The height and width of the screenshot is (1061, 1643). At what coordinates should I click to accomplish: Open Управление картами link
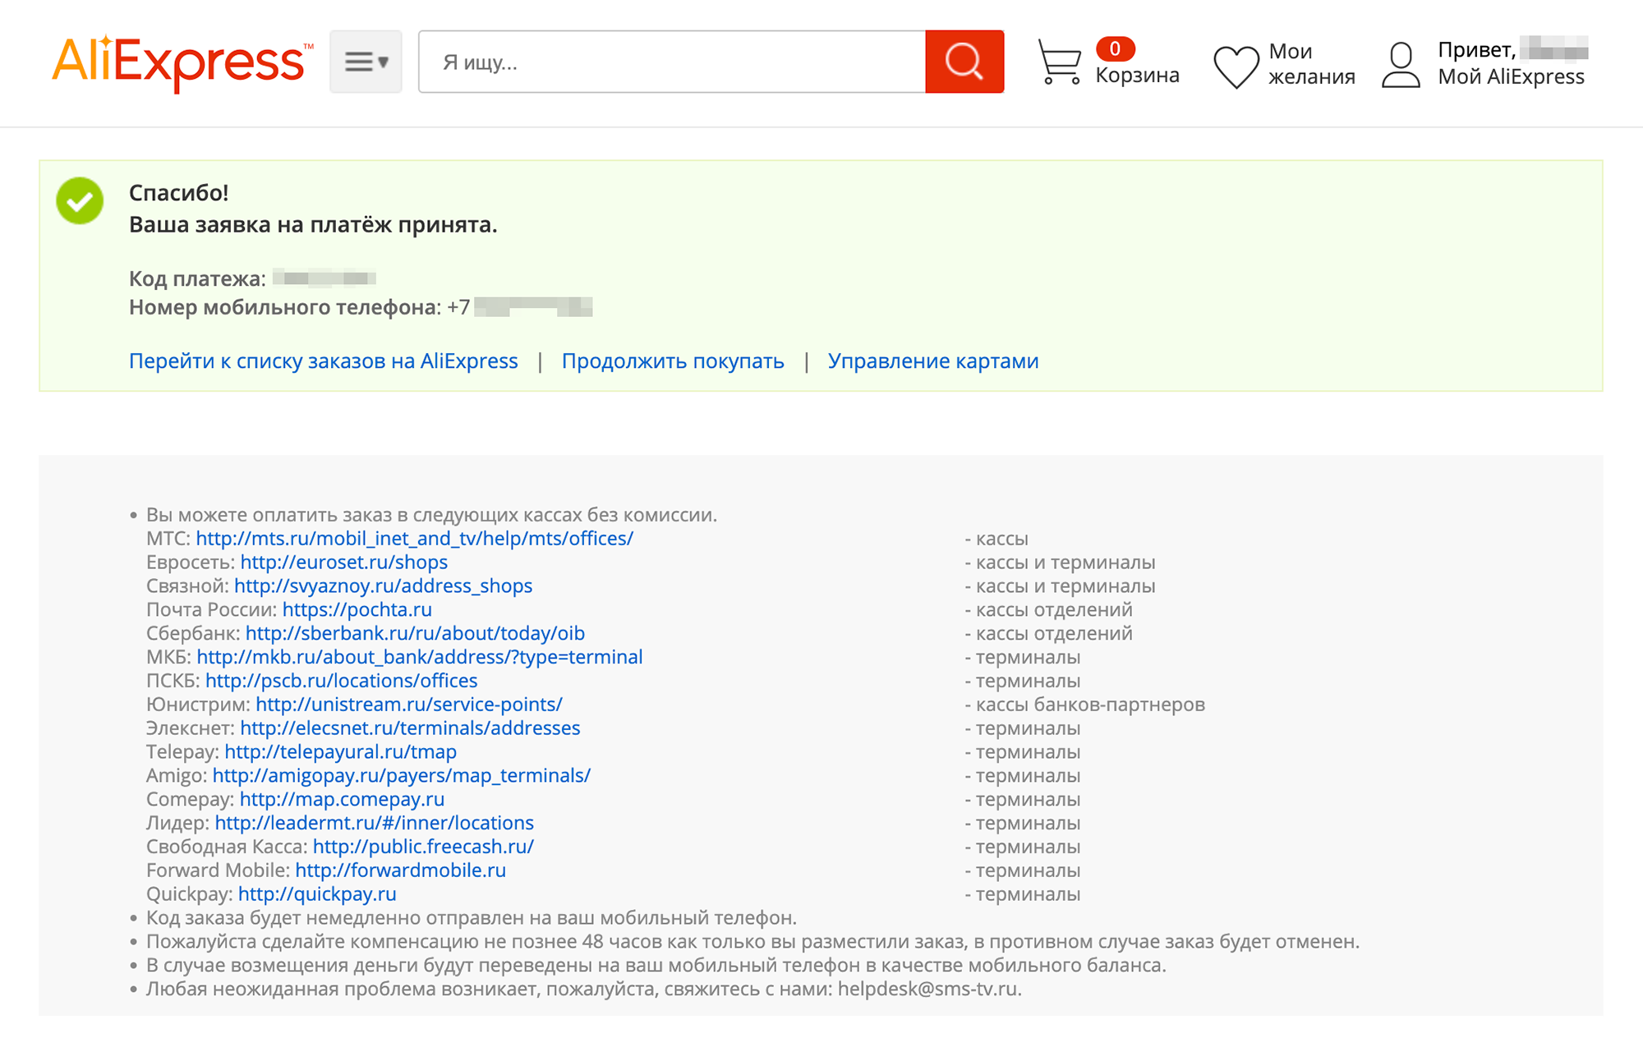pyautogui.click(x=933, y=361)
